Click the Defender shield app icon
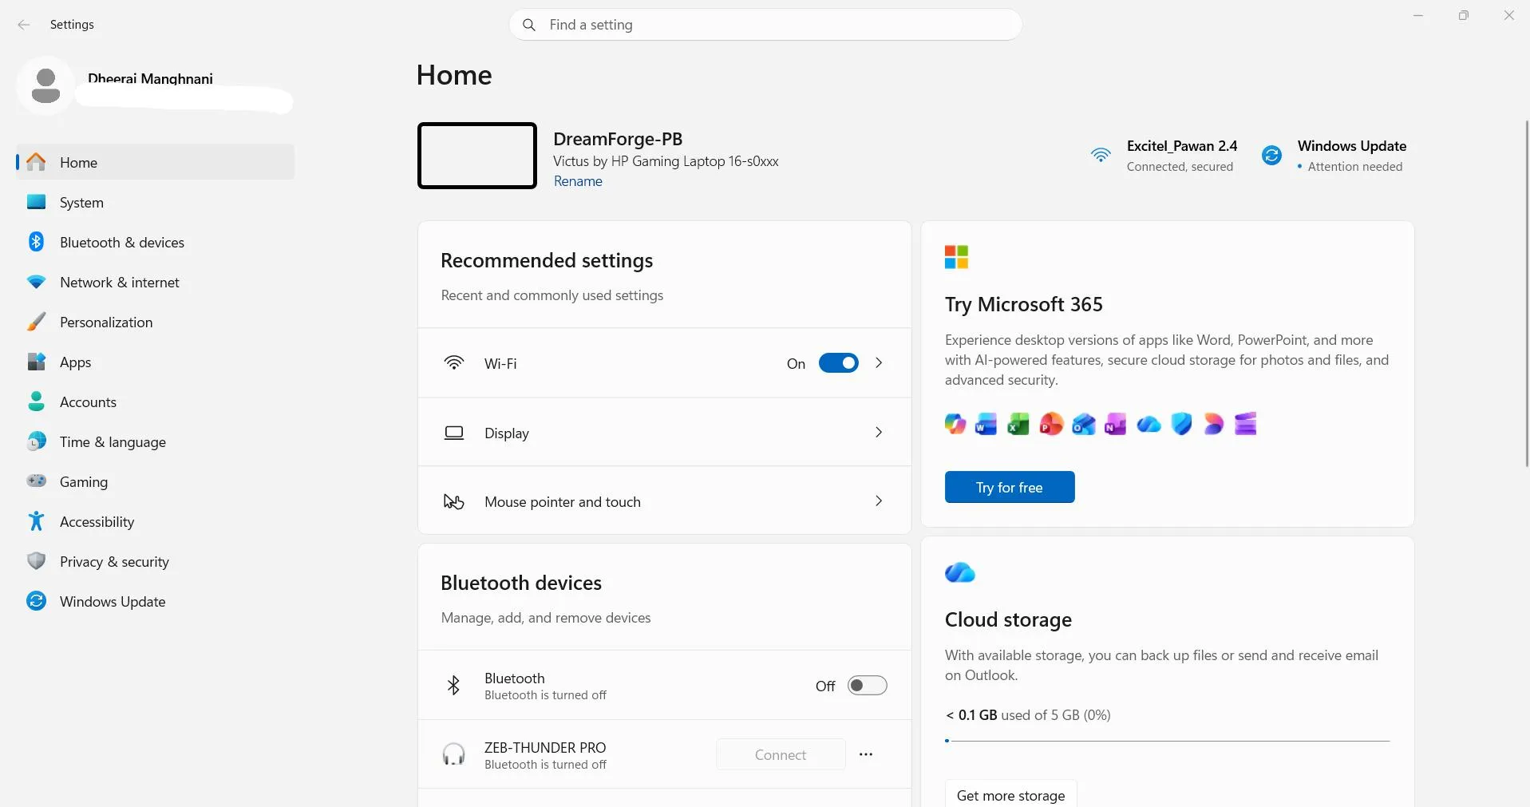The width and height of the screenshot is (1530, 807). coord(1181,424)
